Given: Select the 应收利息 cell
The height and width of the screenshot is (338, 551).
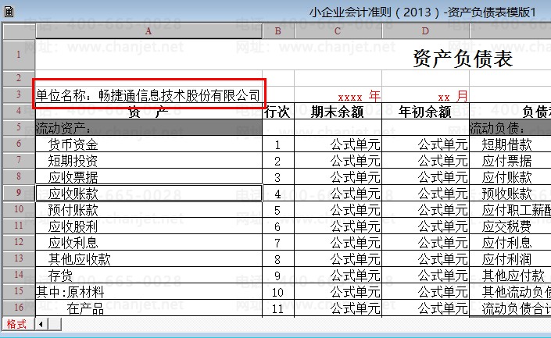Looking at the screenshot, I should point(148,243).
